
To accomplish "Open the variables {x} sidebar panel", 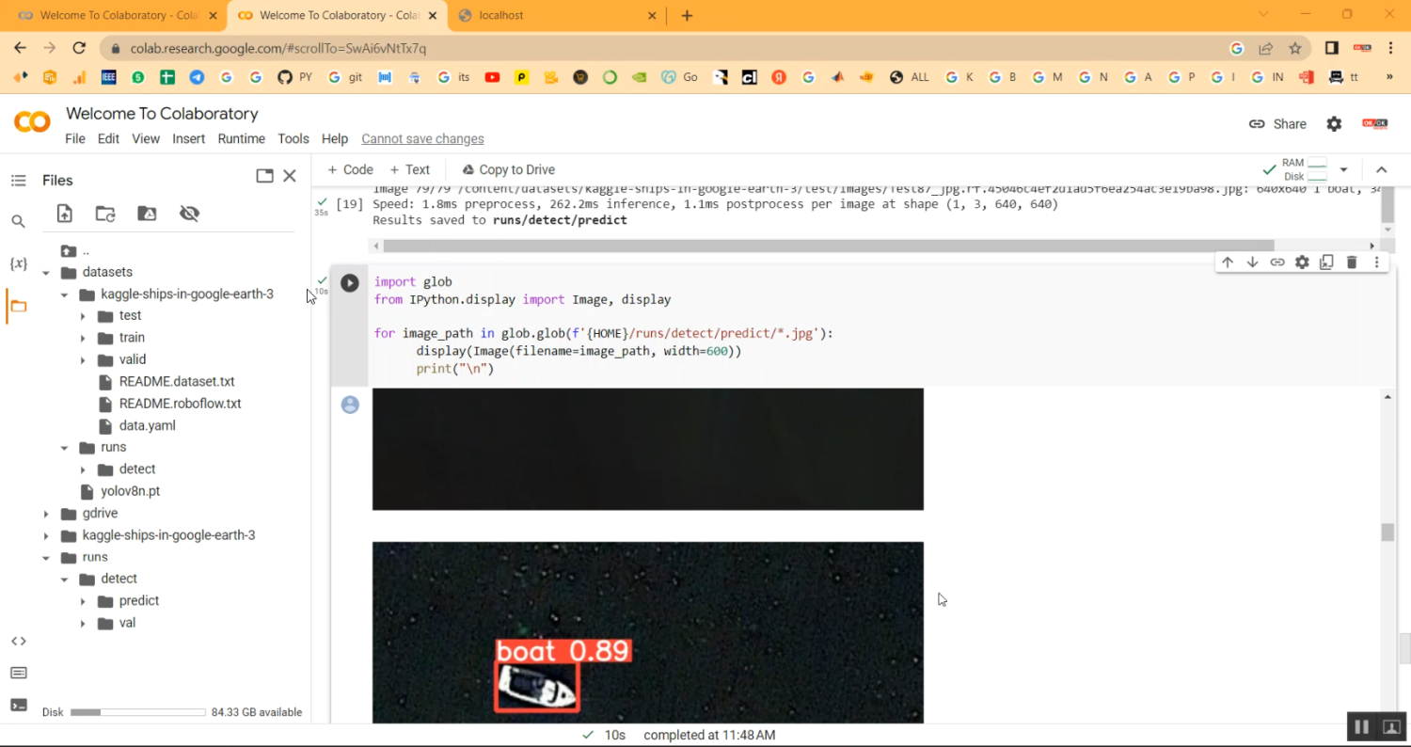I will (x=18, y=264).
